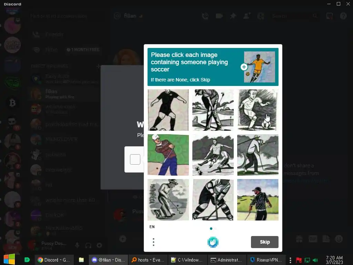353x265 pixels.
Task: Add friends to DM icon
Action: 247,16
